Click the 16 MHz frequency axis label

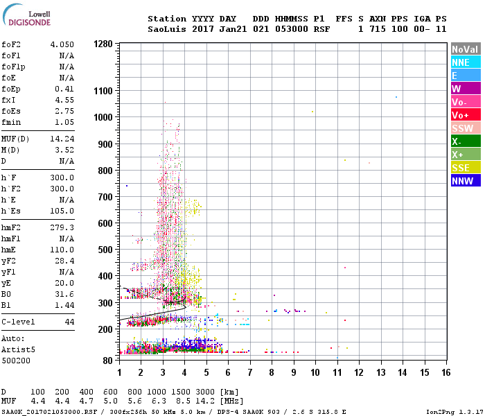[x=446, y=372]
